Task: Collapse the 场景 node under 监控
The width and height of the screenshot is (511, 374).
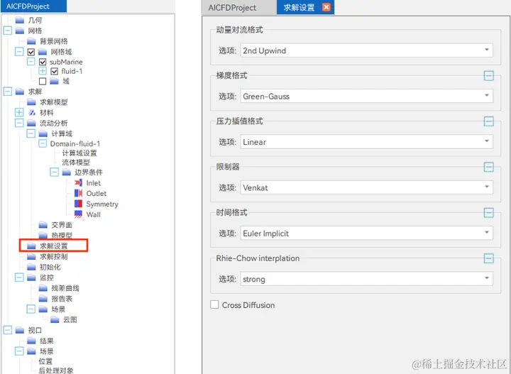Action: [x=31, y=309]
